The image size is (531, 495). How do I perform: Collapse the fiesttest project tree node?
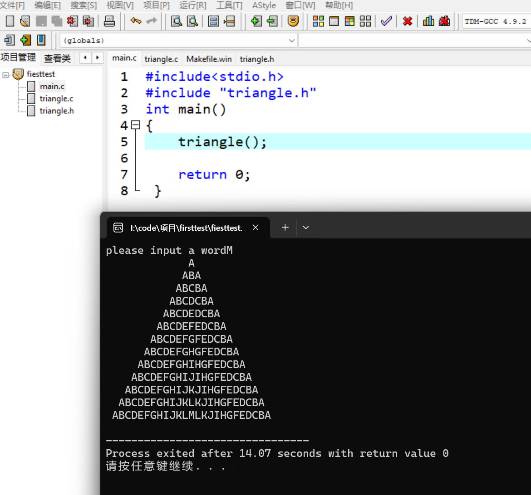5,75
